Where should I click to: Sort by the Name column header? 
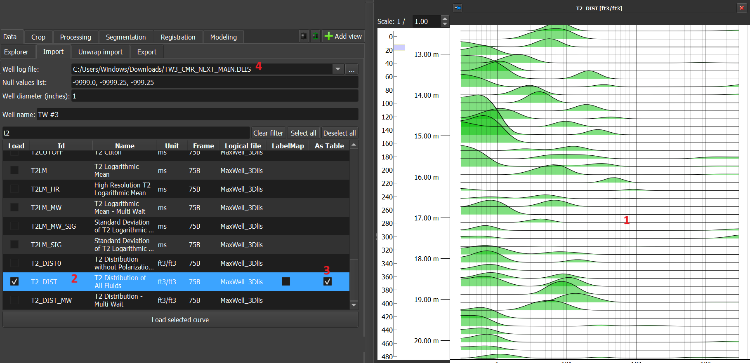point(125,146)
